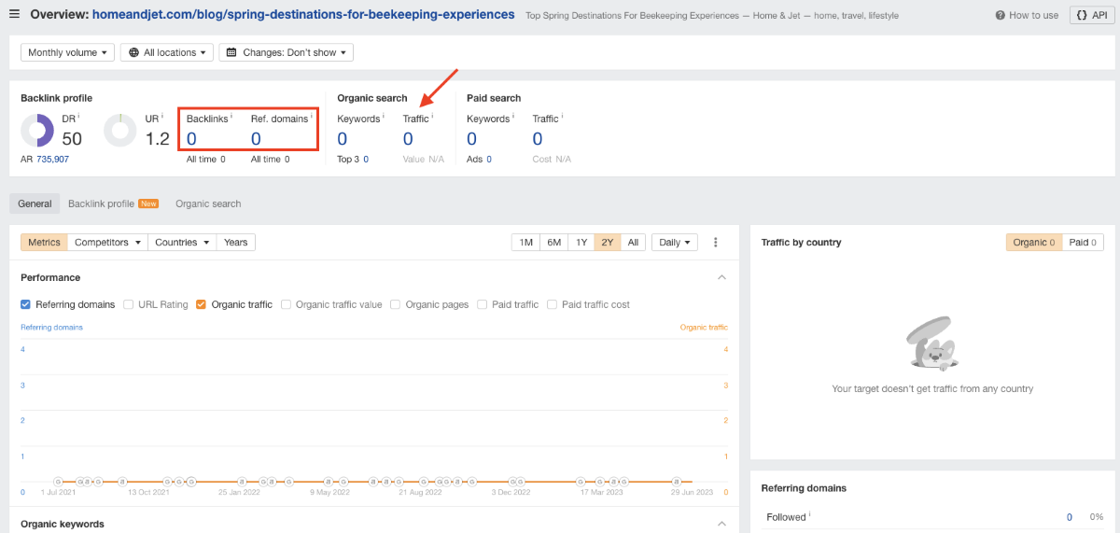Viewport: 1120px width, 533px height.
Task: Check the Paid traffic cost checkbox
Action: click(x=552, y=304)
